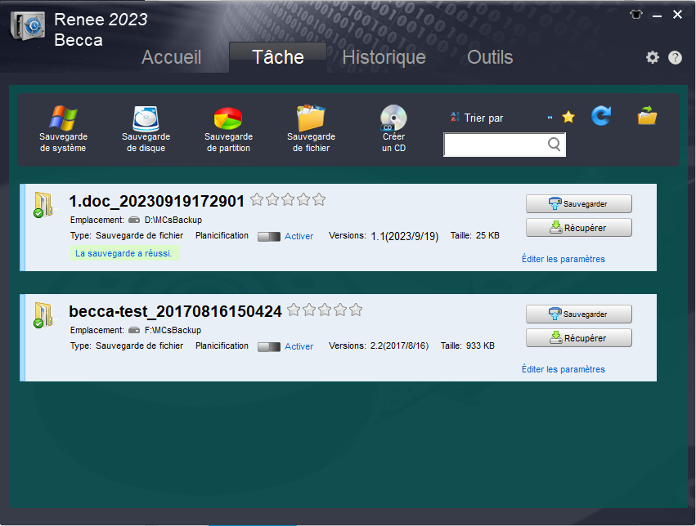Click the yellow star favorites icon

pos(568,118)
